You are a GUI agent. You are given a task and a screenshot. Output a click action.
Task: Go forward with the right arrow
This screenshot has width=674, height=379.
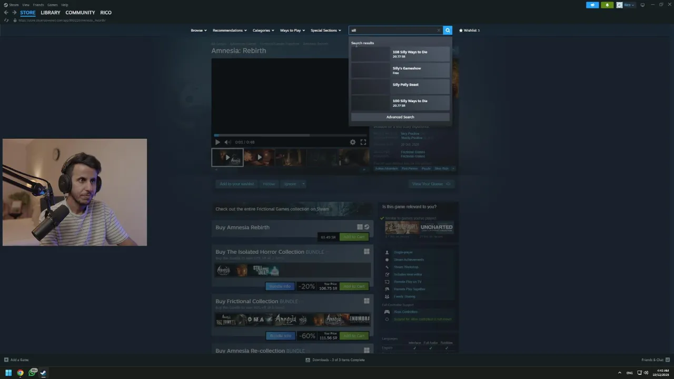[x=14, y=13]
